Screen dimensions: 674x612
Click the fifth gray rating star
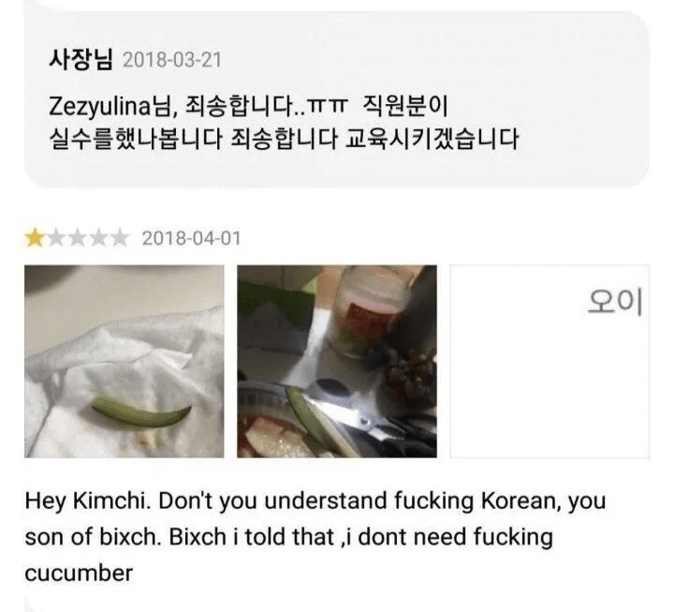[x=119, y=237]
